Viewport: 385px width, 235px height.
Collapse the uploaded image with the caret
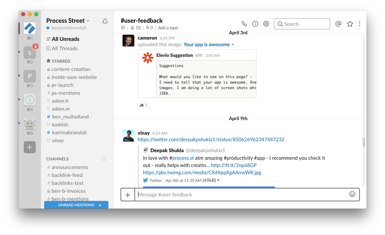[233, 45]
